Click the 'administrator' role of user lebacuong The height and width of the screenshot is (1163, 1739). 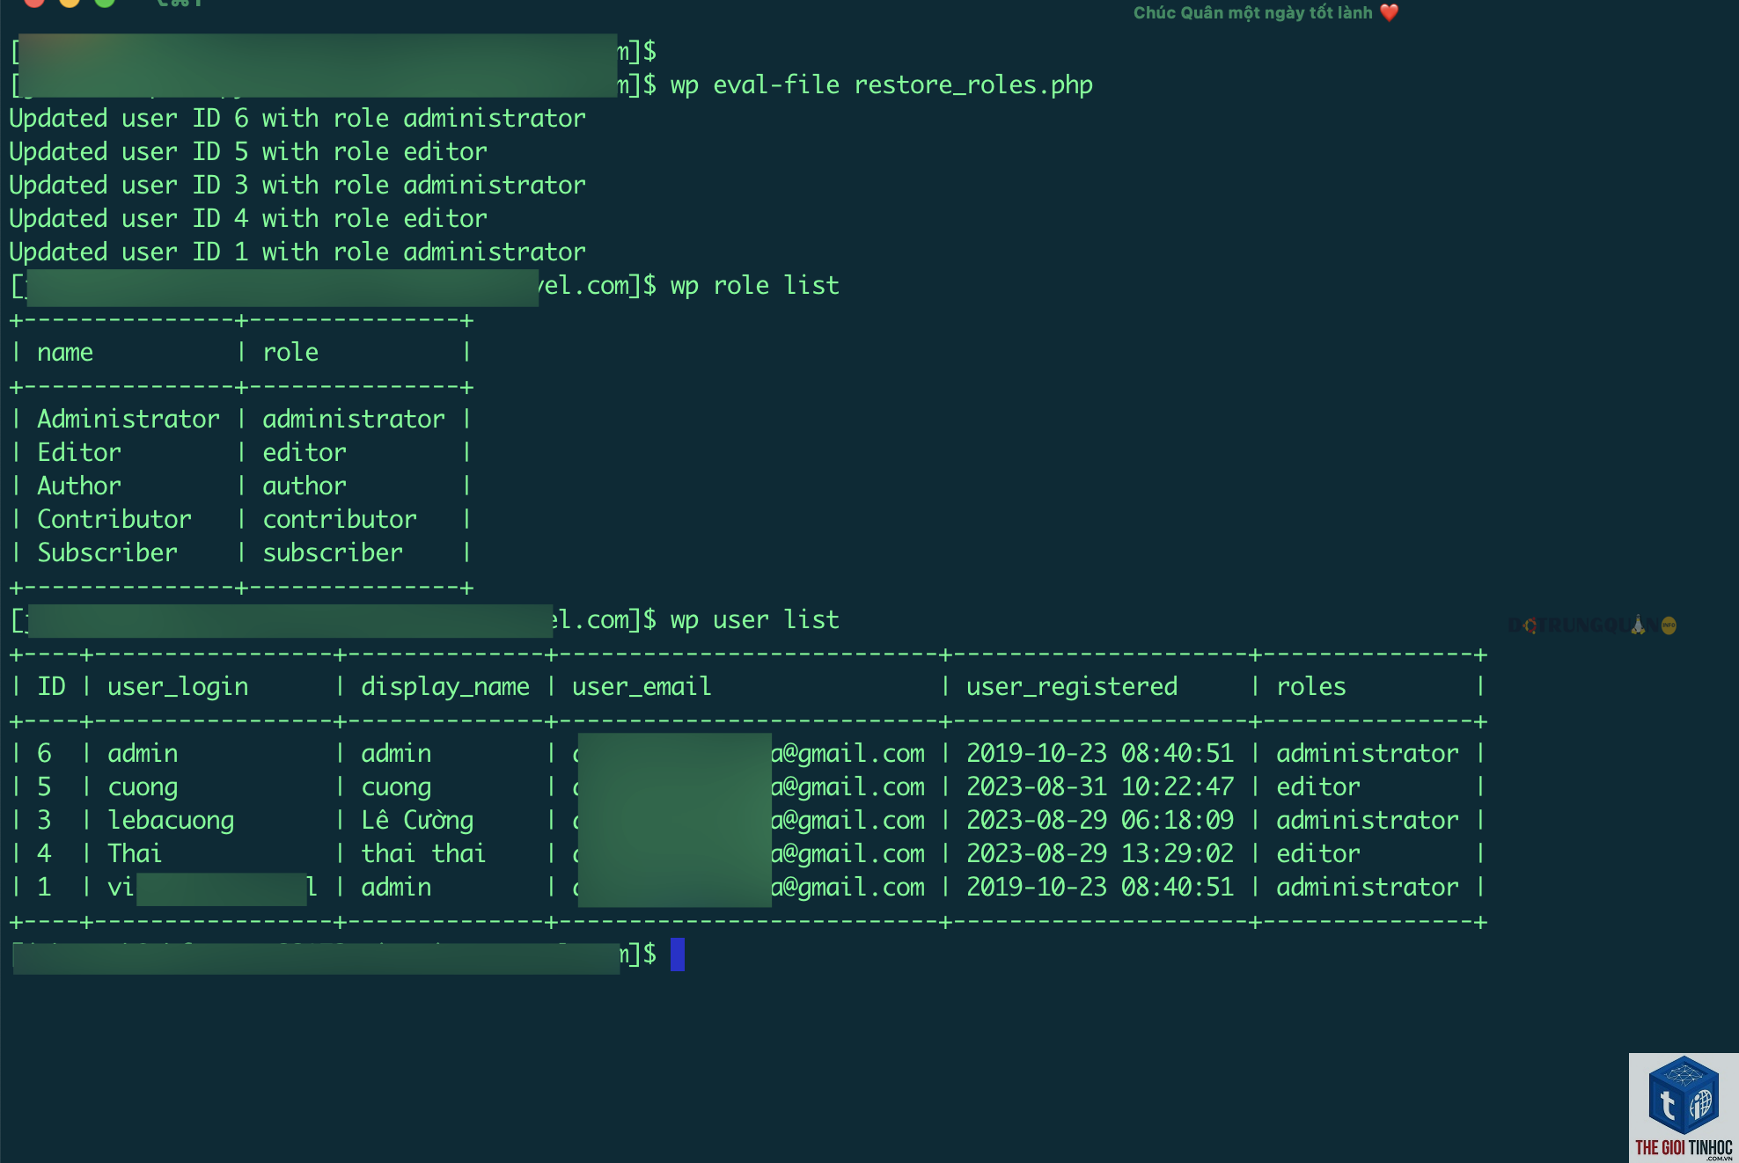[1368, 820]
